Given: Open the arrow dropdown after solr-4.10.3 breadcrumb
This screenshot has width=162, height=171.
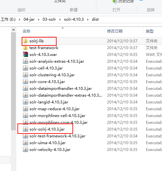Looking at the screenshot, I should click(88, 19).
